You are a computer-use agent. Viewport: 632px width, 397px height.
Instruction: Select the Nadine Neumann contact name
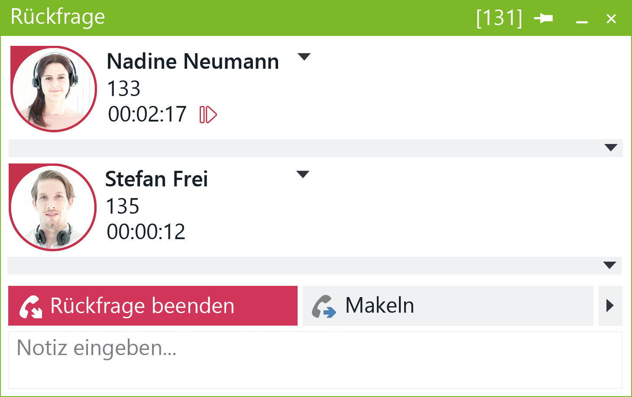pos(193,61)
